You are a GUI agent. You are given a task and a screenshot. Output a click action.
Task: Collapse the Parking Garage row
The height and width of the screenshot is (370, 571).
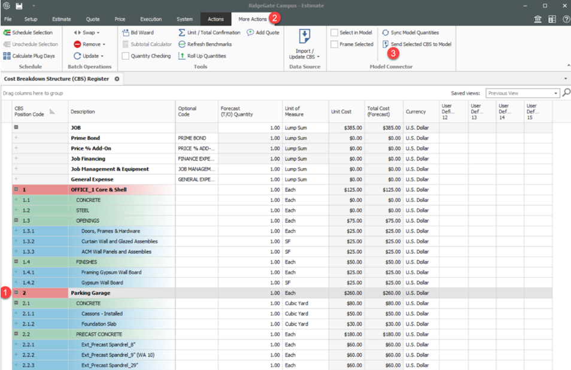coord(16,293)
